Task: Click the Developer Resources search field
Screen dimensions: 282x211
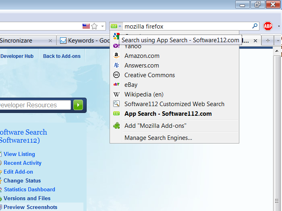Action: (35, 105)
